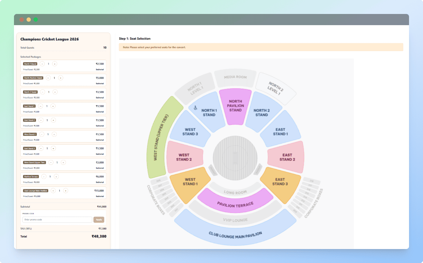Viewport: 423px width, 263px height.
Task: Click the West Stand (Upper Tier) package tag
Action: click(x=35, y=162)
